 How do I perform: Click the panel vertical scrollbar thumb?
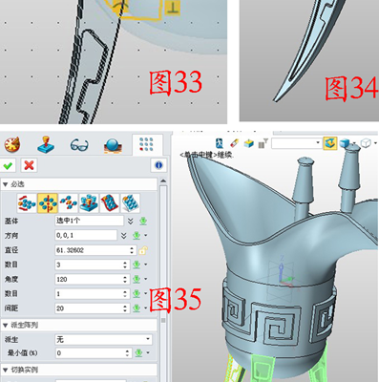pos(163,251)
